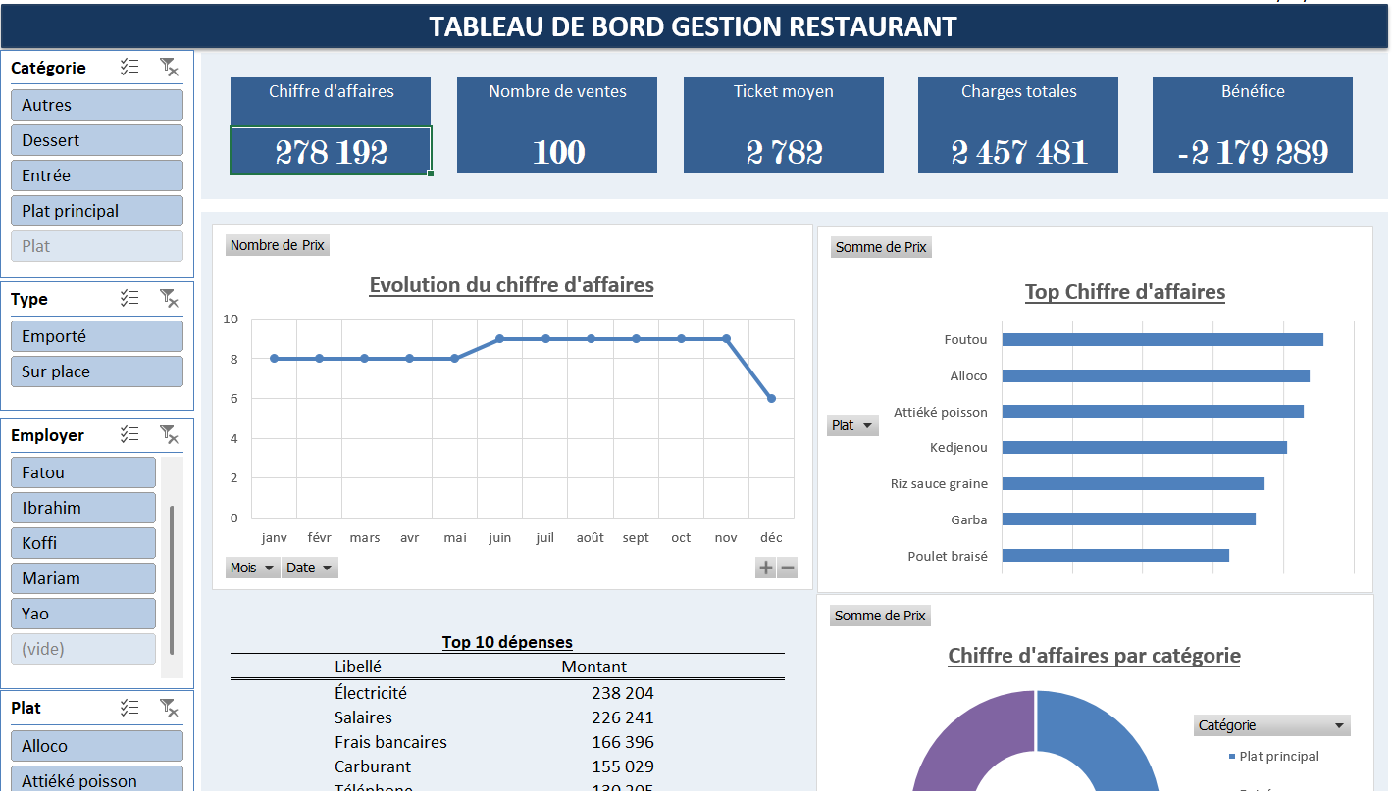Filter by employee Mariam

coord(83,578)
